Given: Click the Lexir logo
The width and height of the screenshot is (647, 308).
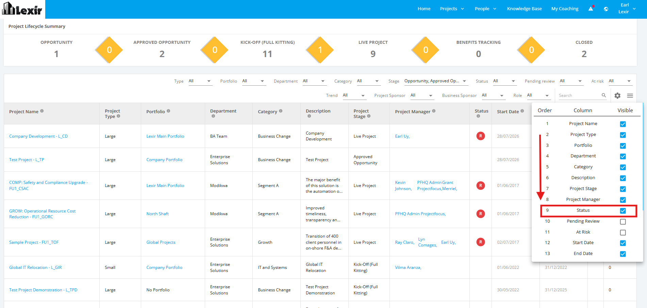Looking at the screenshot, I should (x=22, y=9).
